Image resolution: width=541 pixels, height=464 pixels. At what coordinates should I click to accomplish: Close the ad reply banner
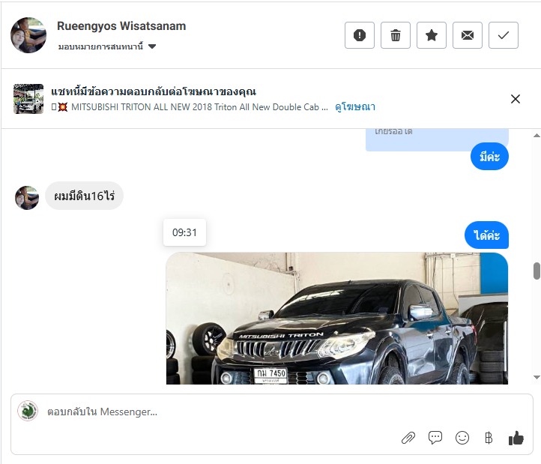(516, 99)
